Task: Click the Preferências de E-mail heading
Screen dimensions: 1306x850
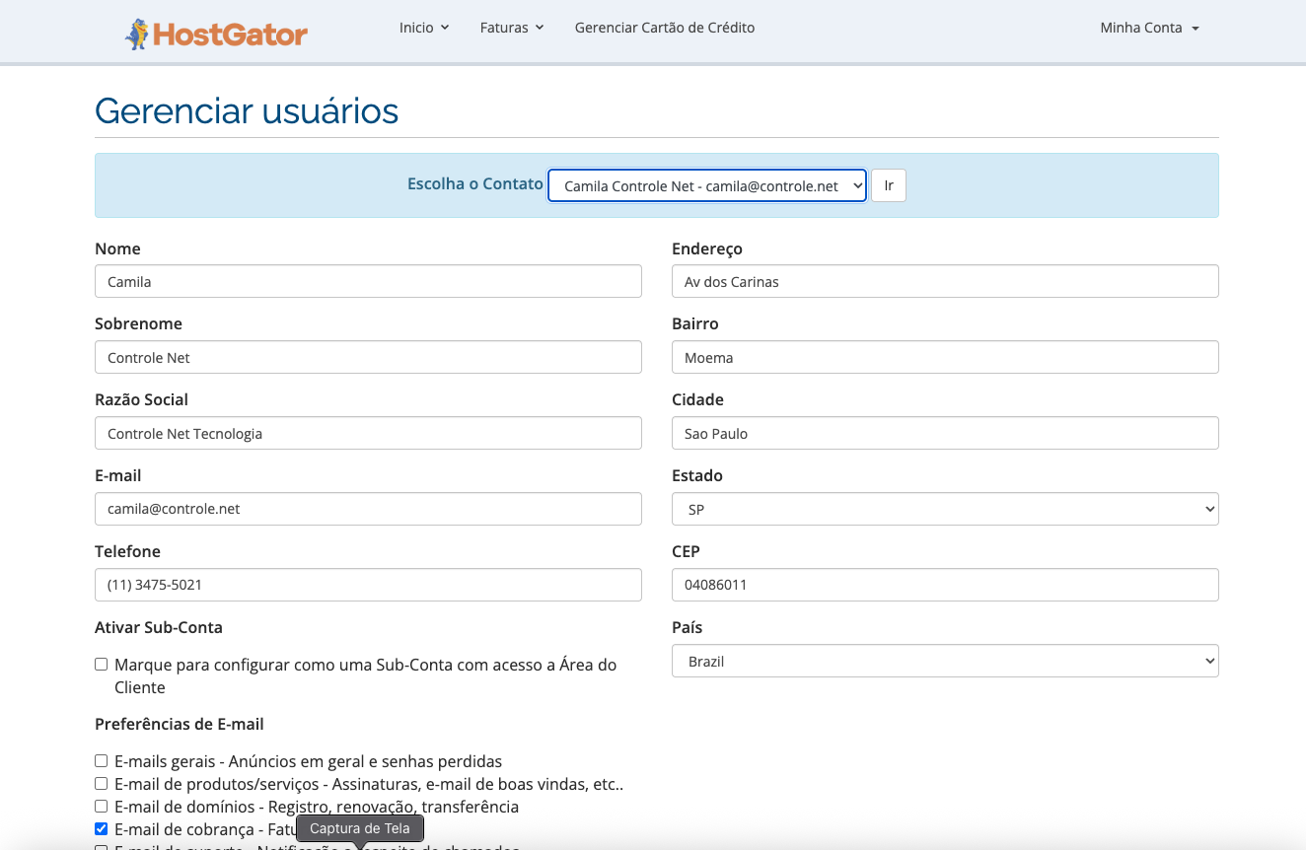Action: click(x=180, y=724)
